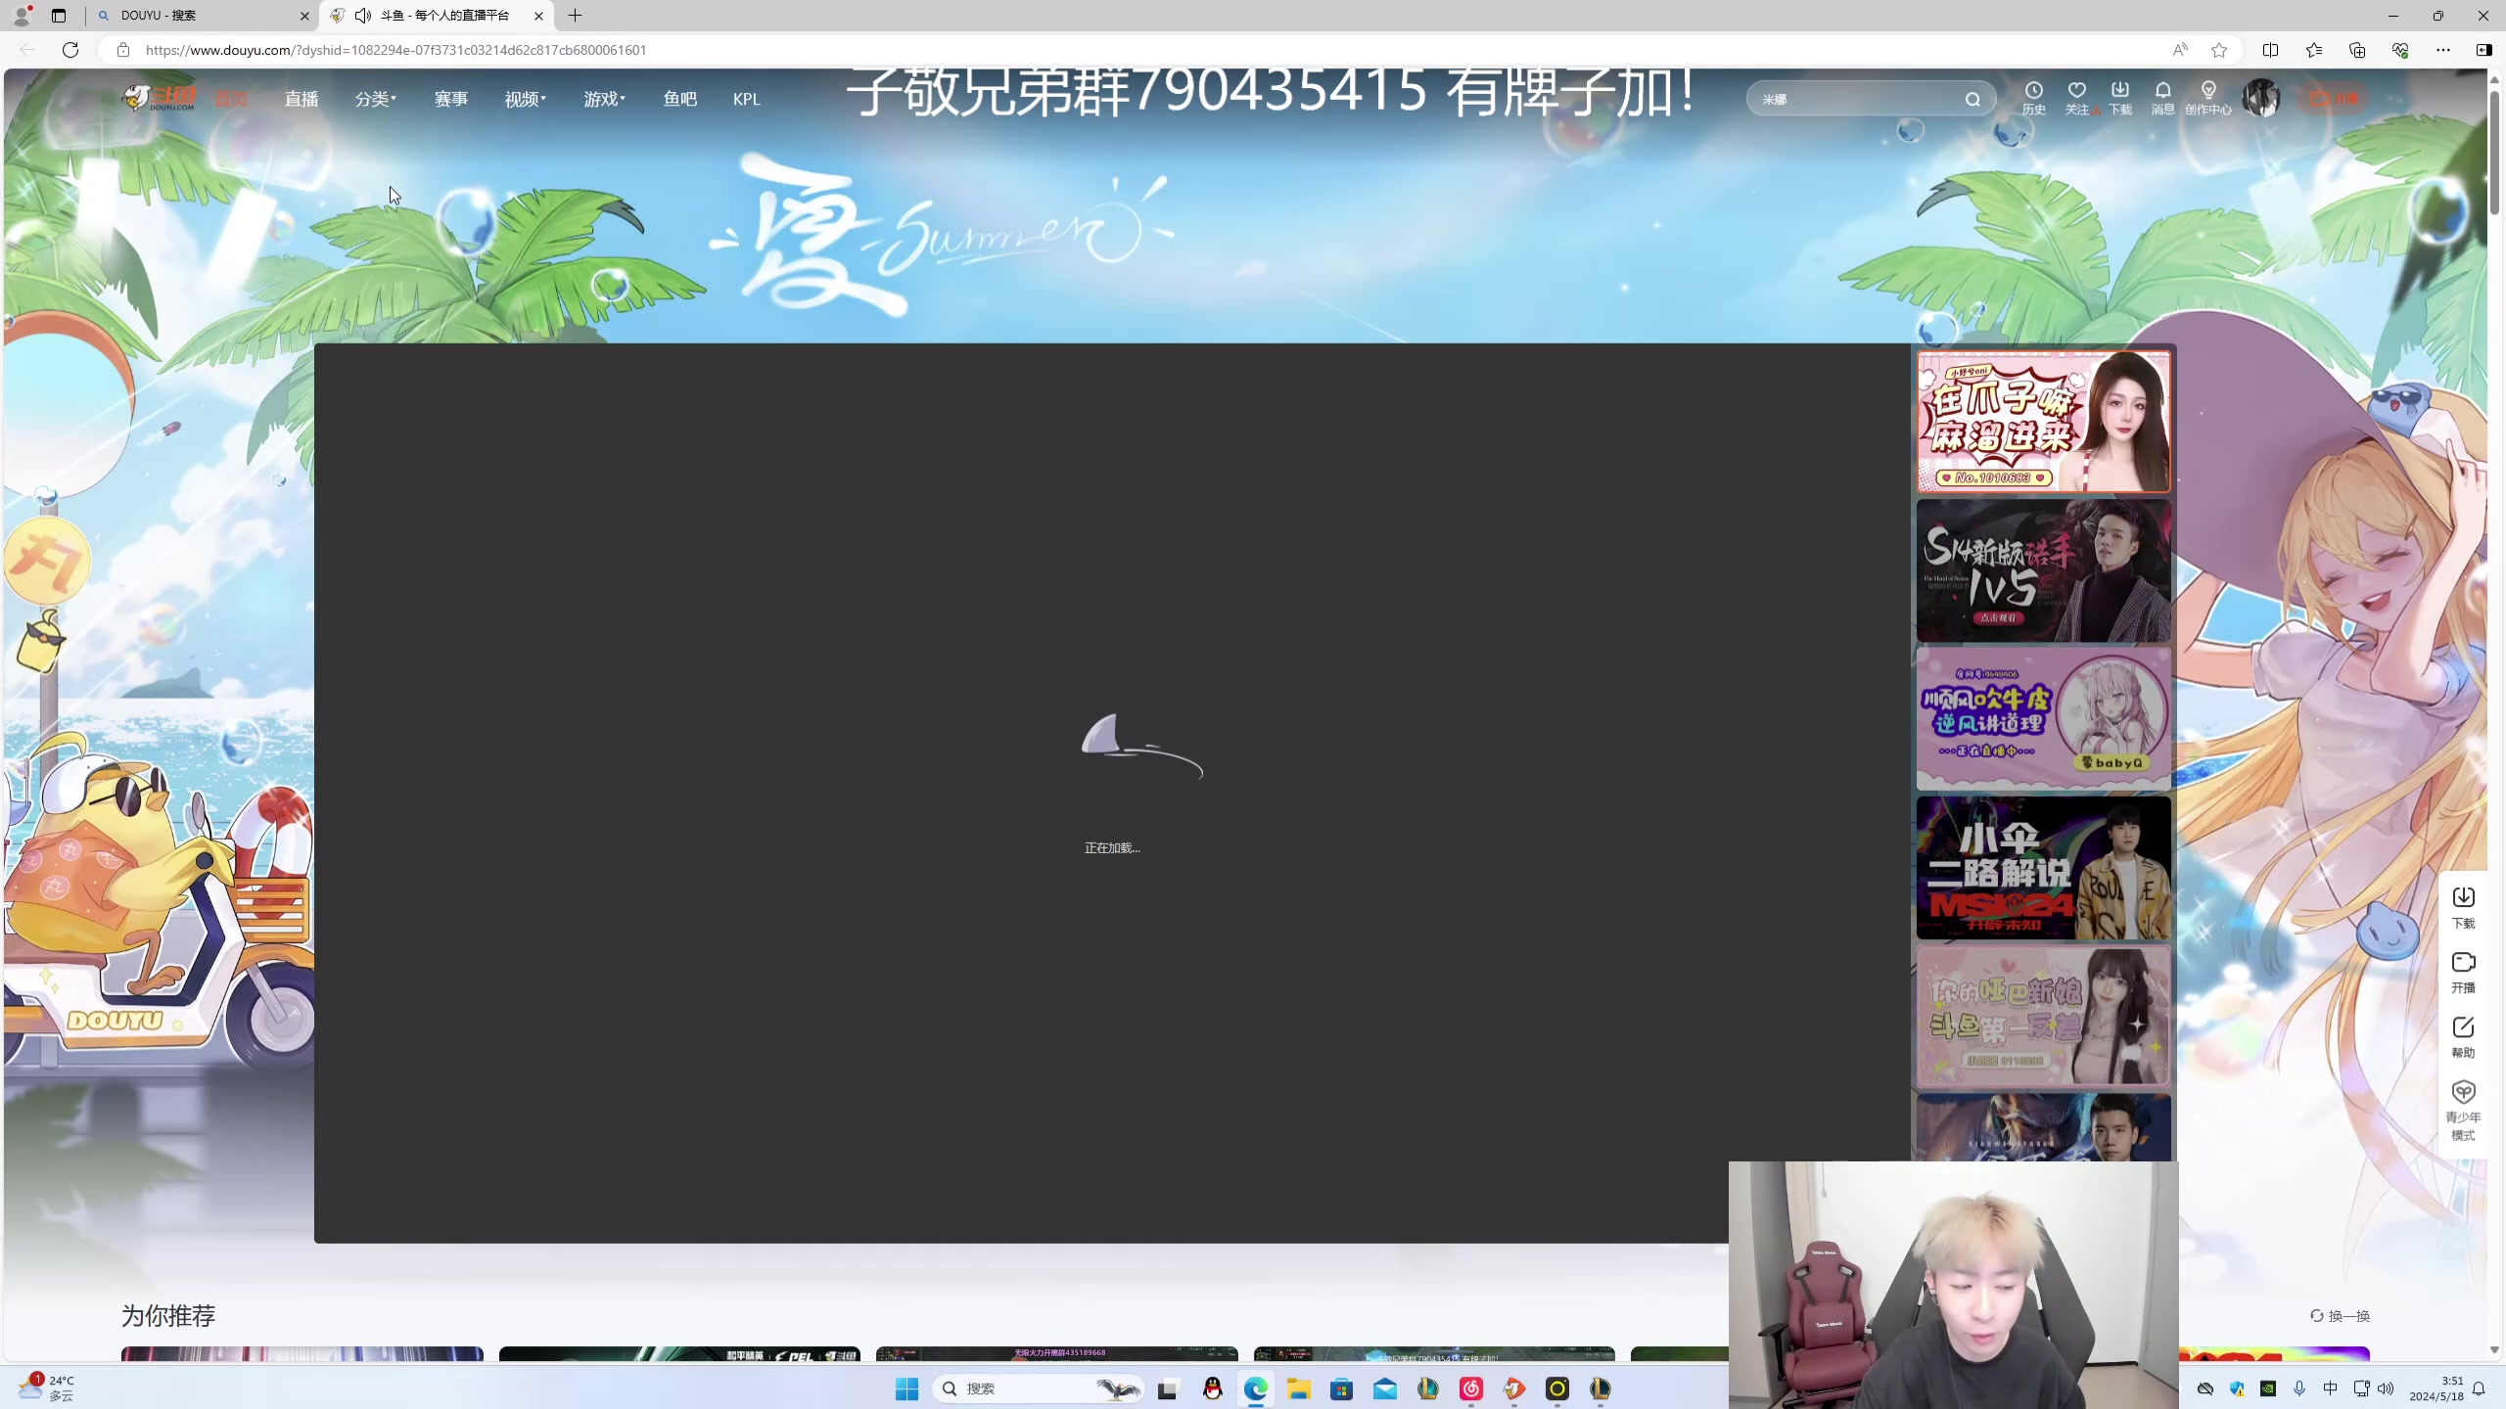Expand the 视频 video dropdown

[525, 99]
